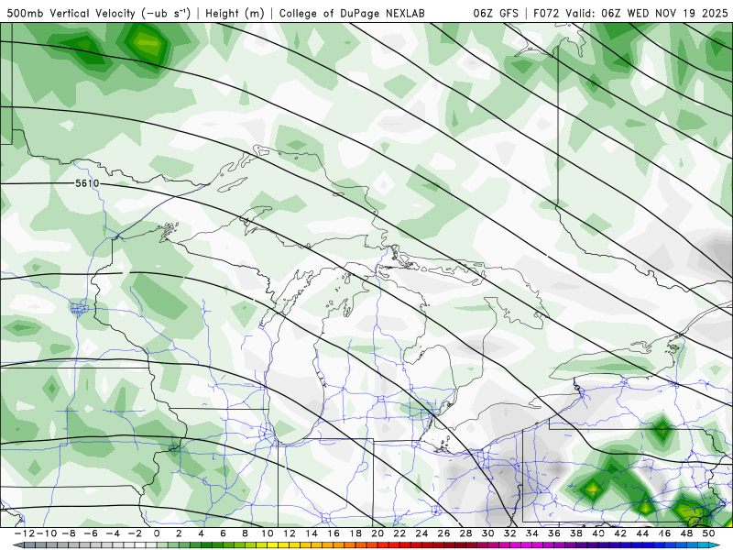
Task: Click the '6' color scale label
Action: tap(223, 533)
